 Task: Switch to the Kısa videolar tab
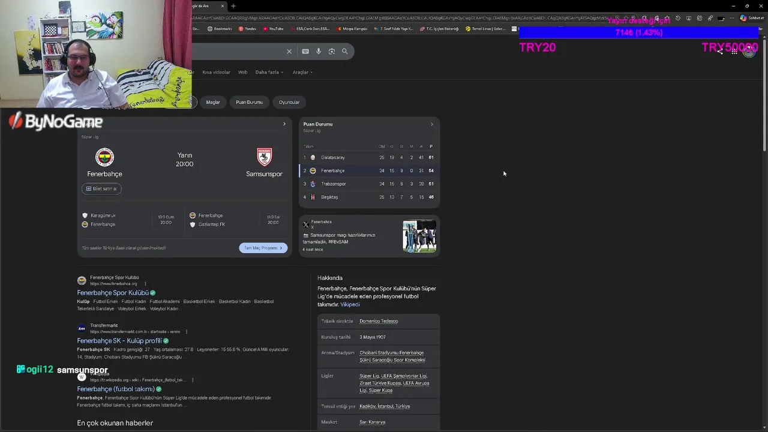216,73
